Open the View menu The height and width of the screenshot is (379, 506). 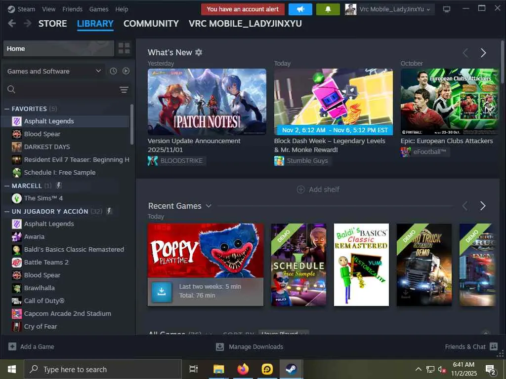tap(48, 9)
